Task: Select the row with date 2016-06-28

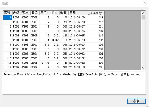Action: coord(54,22)
